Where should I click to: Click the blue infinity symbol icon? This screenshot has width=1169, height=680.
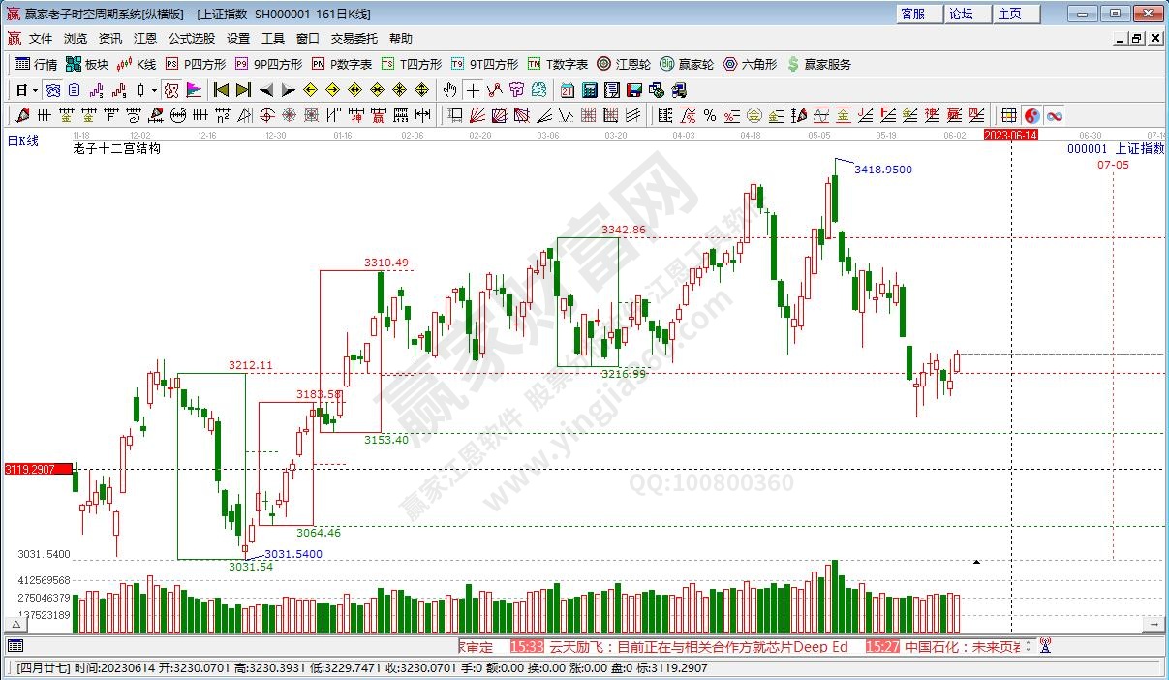1054,115
